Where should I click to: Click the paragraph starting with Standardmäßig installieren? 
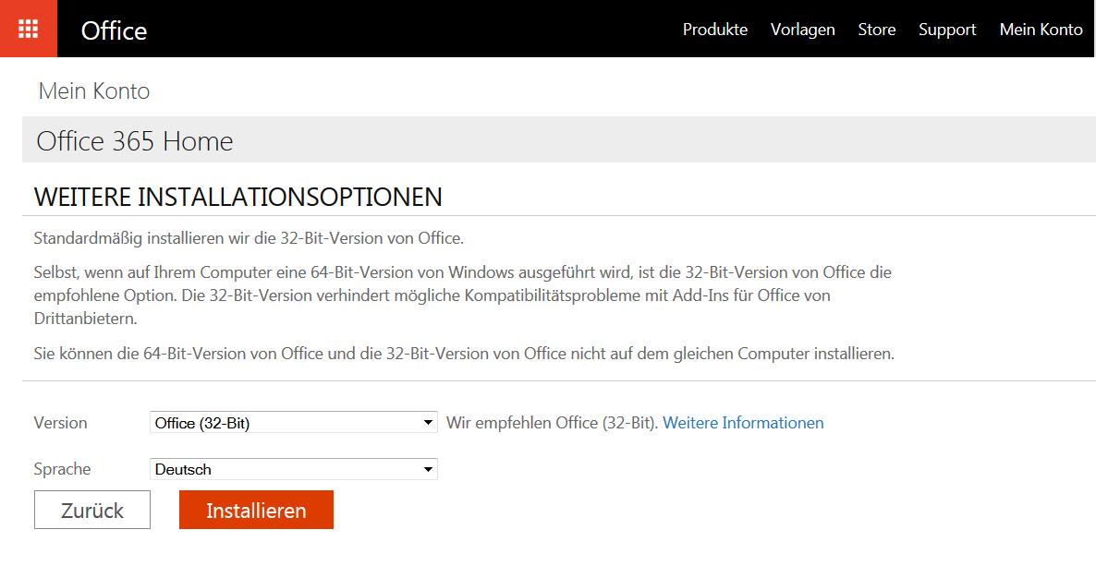click(x=249, y=238)
